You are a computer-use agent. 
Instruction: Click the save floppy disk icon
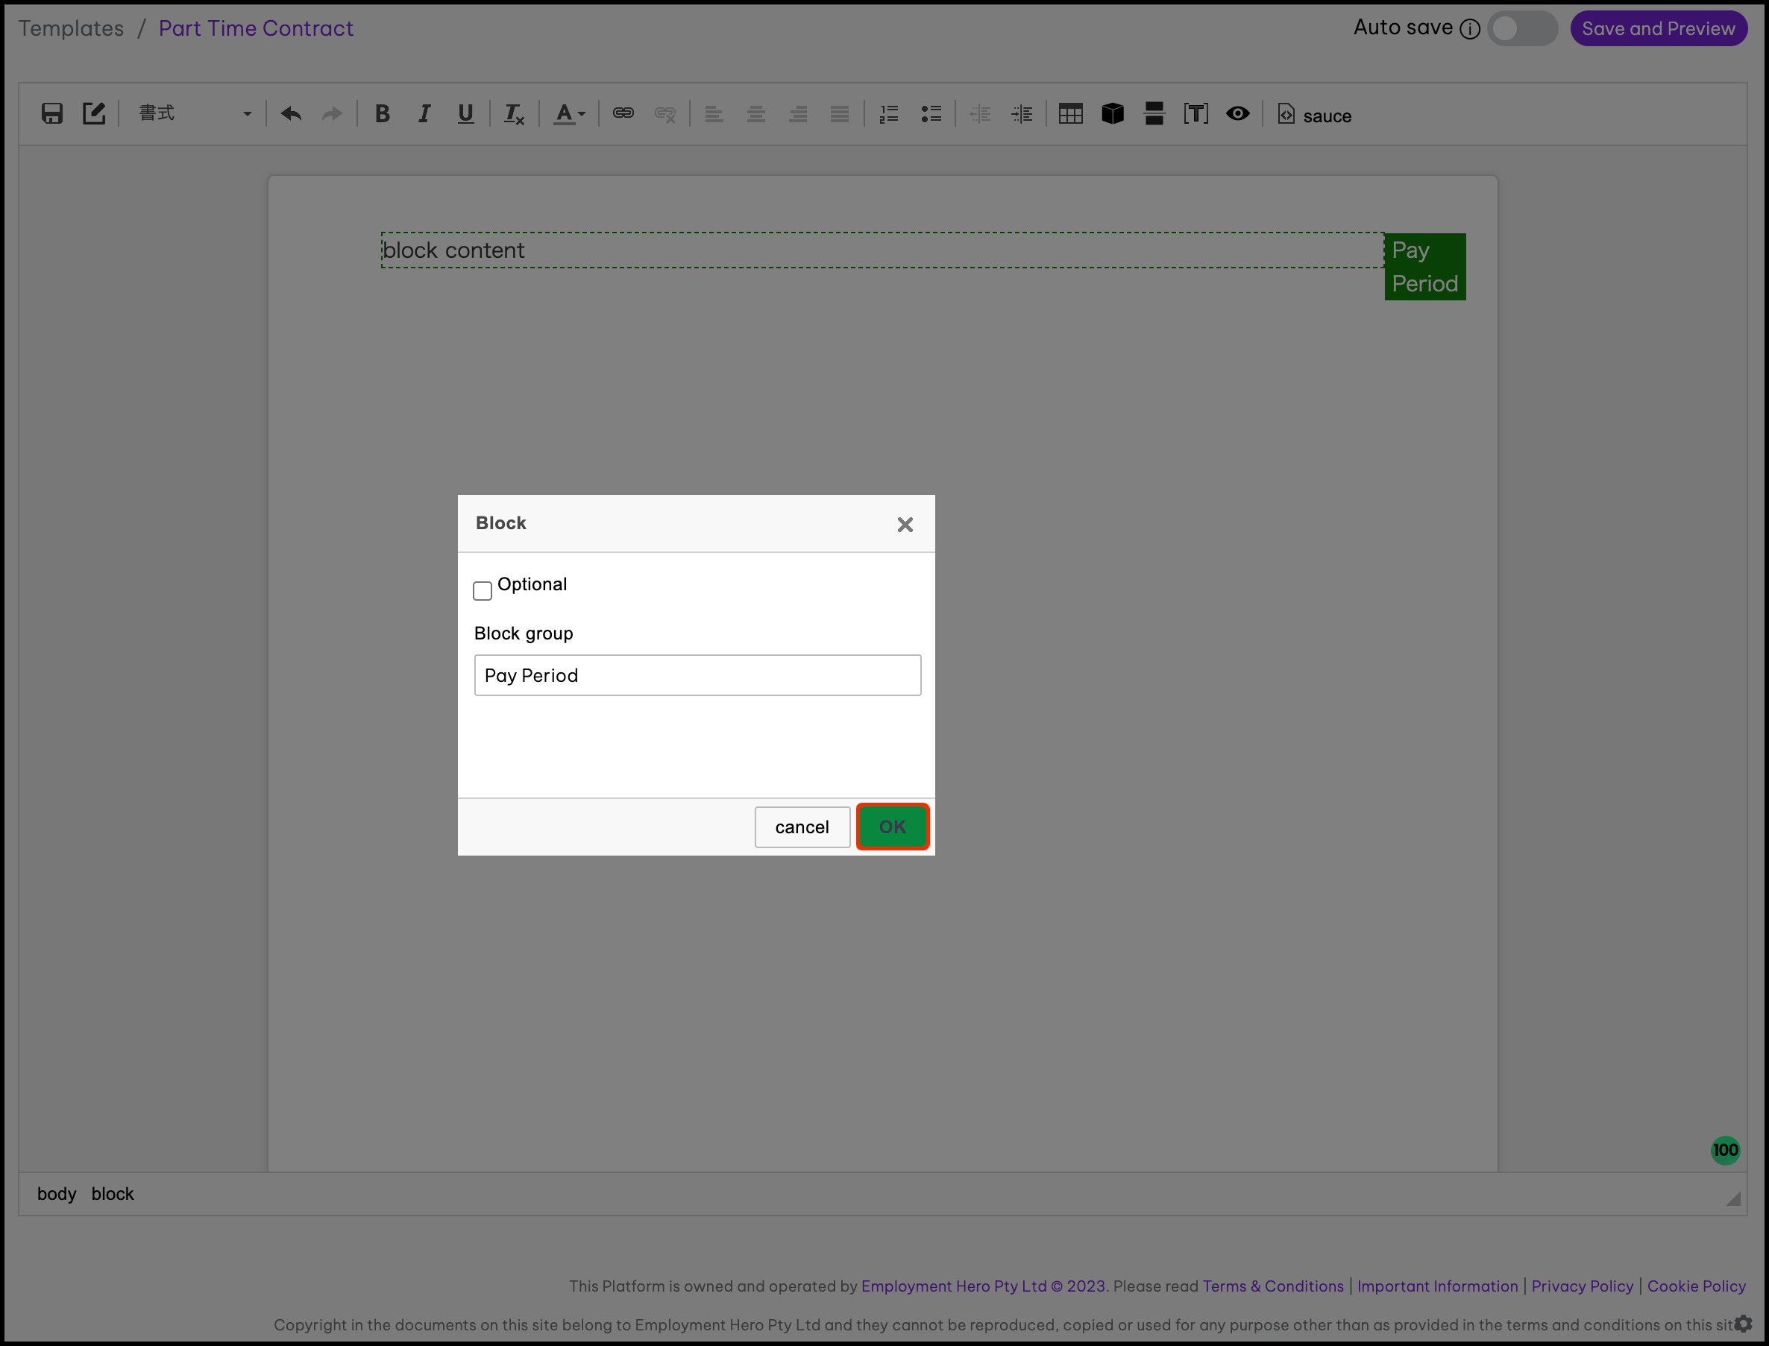click(x=52, y=114)
